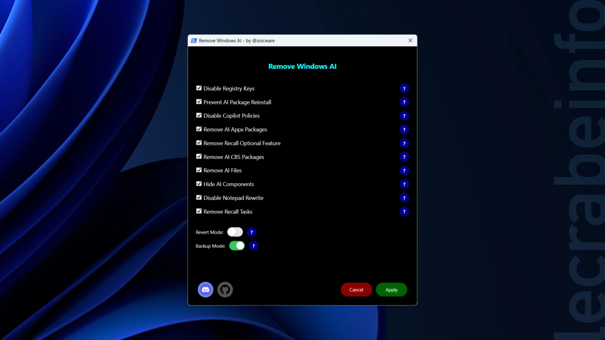Uncheck Remove AI CBS Packages checkbox
This screenshot has height=340, width=605.
199,156
